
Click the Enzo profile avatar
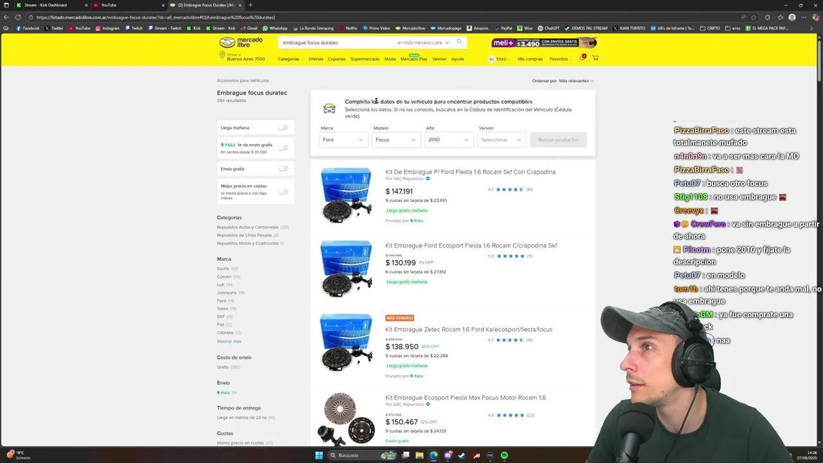click(492, 59)
